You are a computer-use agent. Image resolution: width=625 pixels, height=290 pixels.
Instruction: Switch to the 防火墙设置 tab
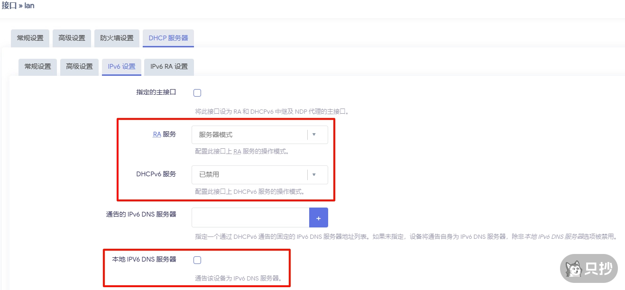point(117,38)
